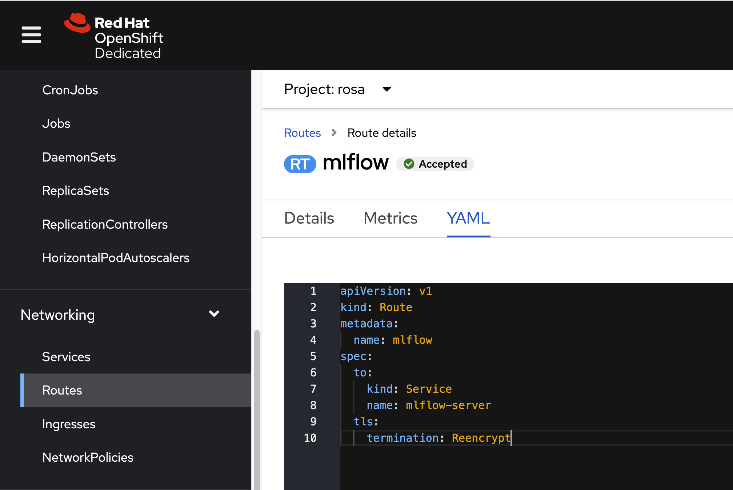Image resolution: width=733 pixels, height=490 pixels.
Task: Click line number 10 in the gutter
Action: pos(310,438)
